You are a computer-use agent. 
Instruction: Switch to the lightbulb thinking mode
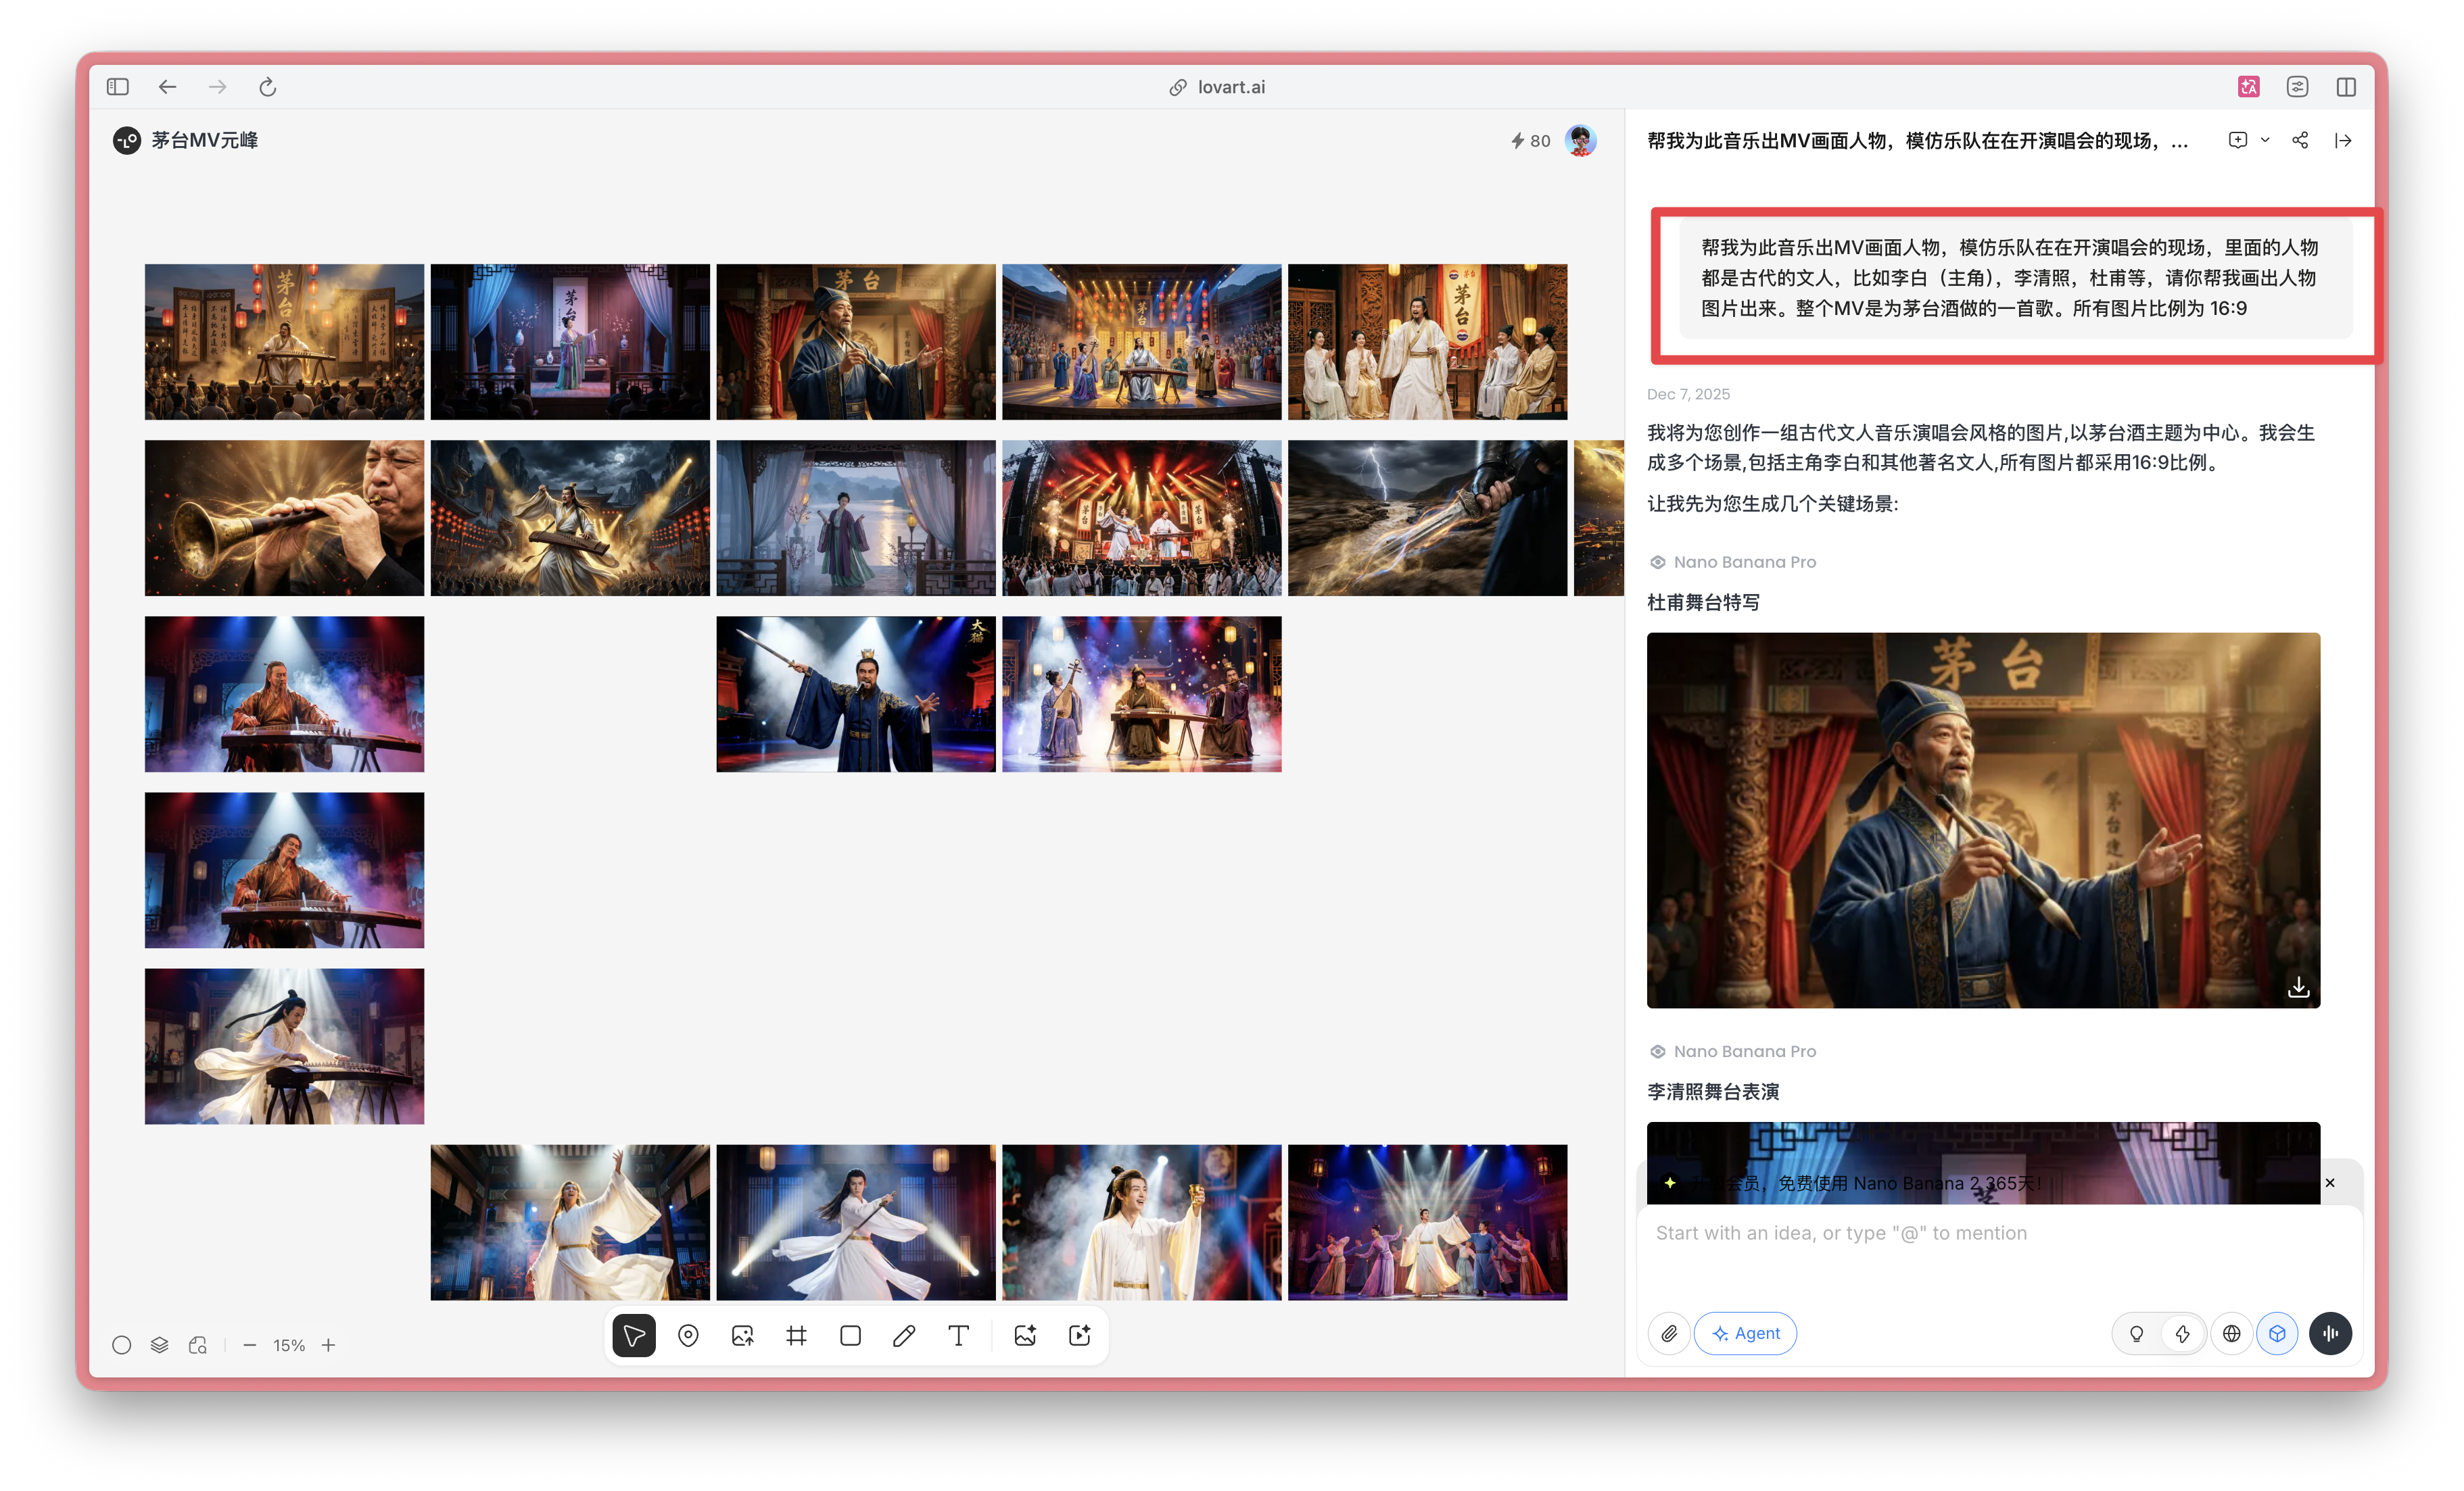tap(2136, 1333)
